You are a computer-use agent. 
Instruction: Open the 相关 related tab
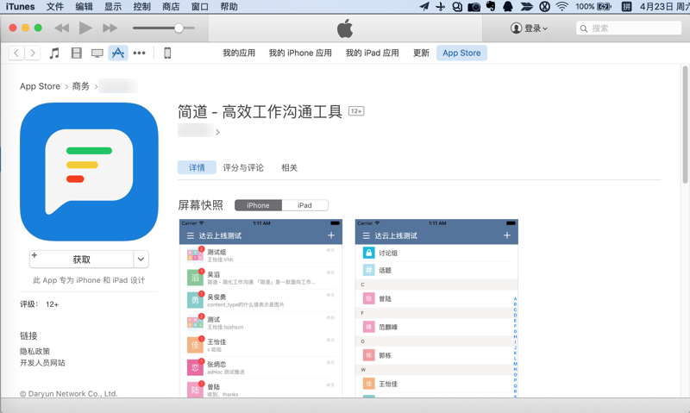[290, 167]
